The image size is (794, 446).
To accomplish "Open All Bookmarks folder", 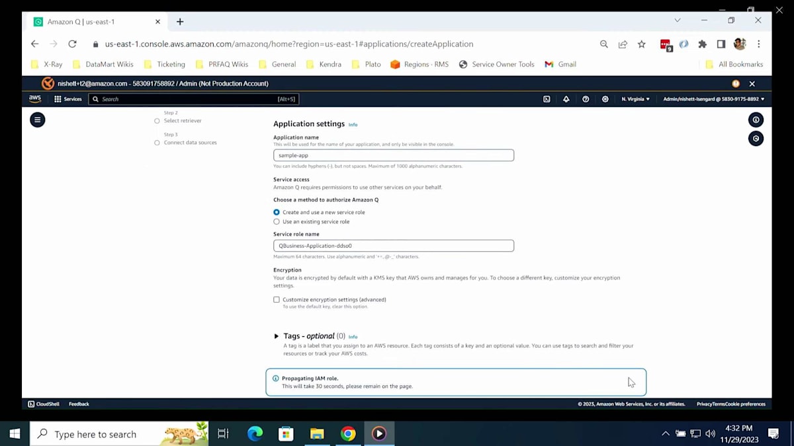I will (734, 64).
